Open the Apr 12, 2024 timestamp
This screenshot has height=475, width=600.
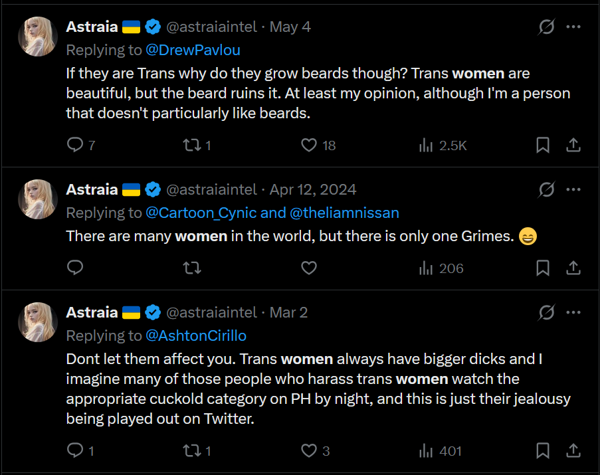click(x=313, y=189)
